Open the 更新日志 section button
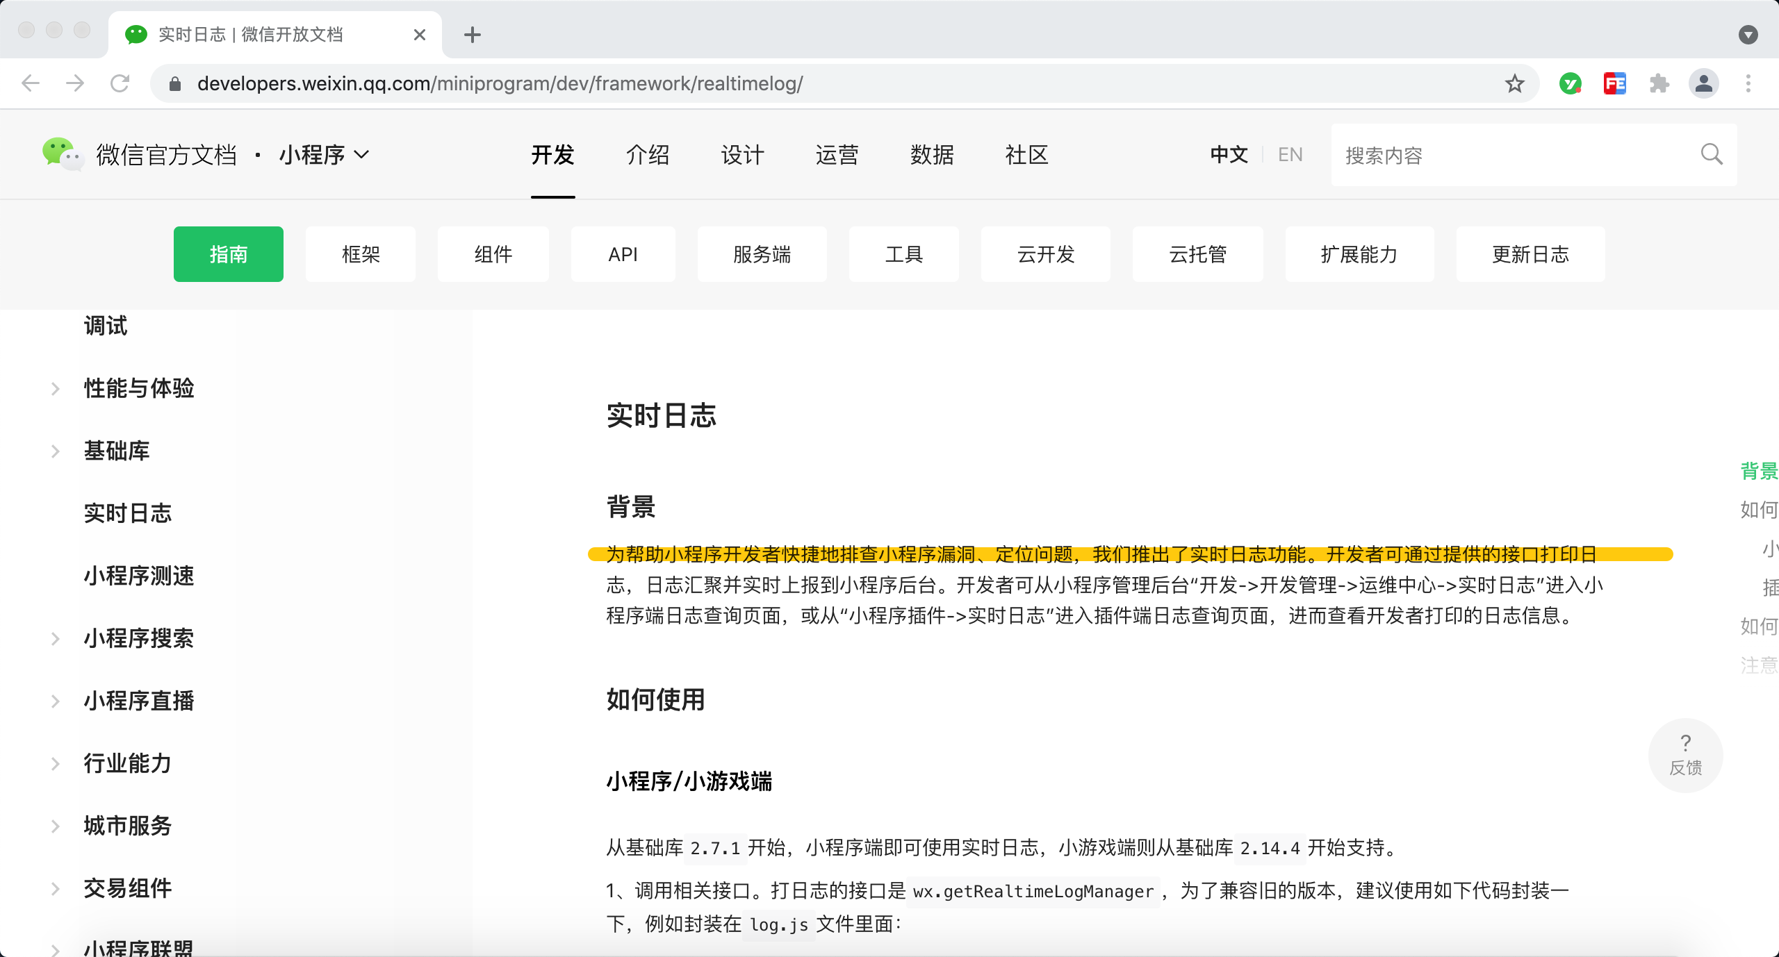Viewport: 1779px width, 957px height. click(x=1530, y=254)
